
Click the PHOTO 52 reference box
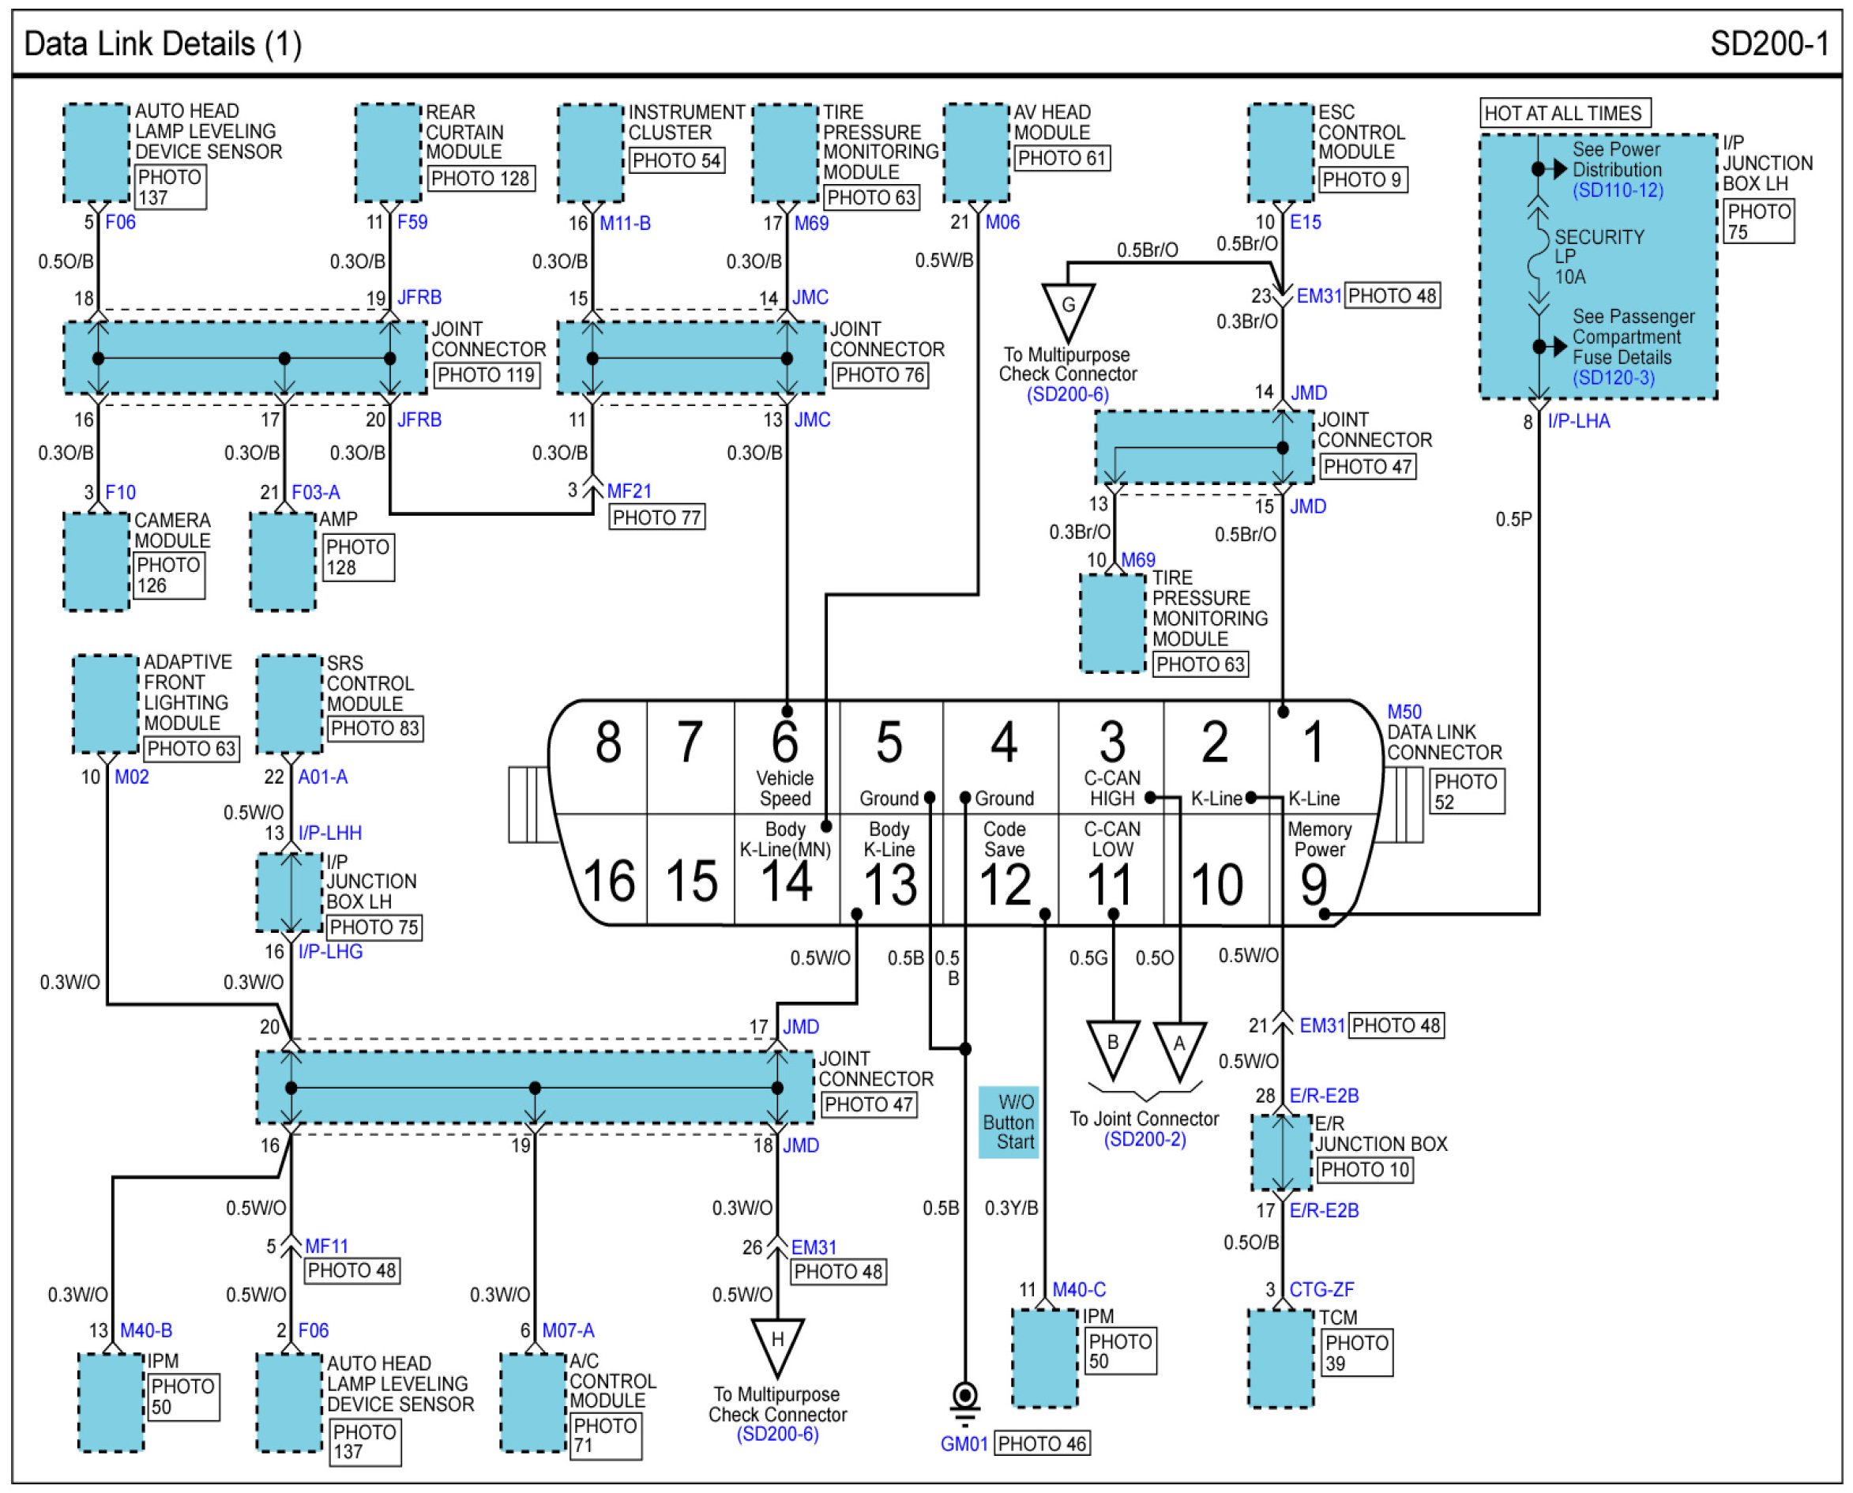tap(1466, 792)
